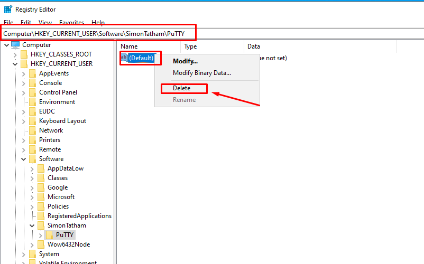Click the AppEvents folder icon
424x264 pixels.
[32, 73]
